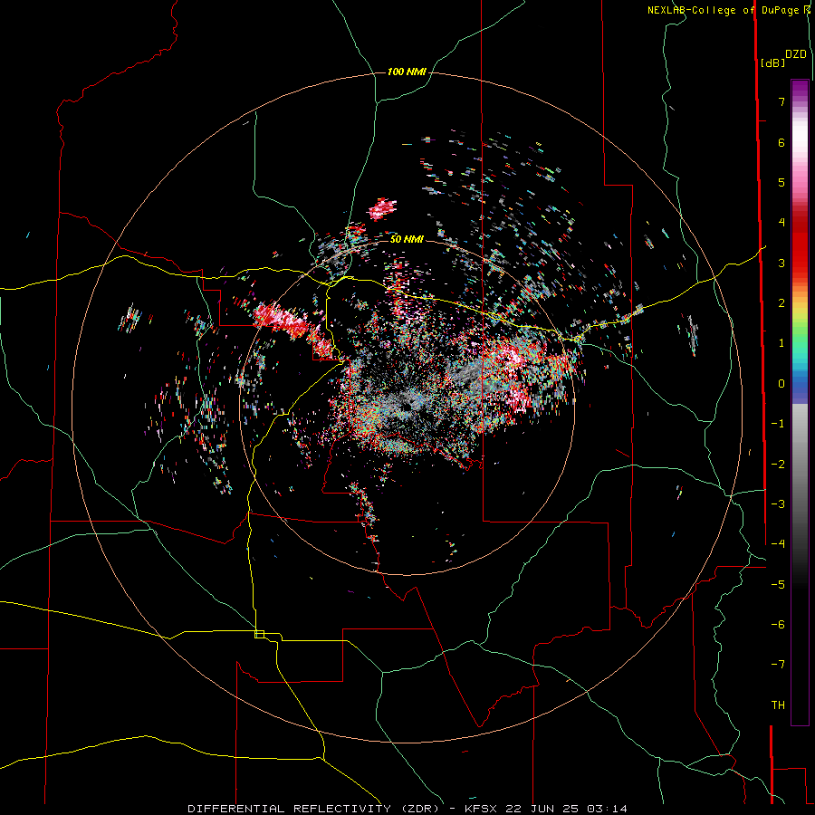Click the -1 dB value on the color scale

coord(778,424)
